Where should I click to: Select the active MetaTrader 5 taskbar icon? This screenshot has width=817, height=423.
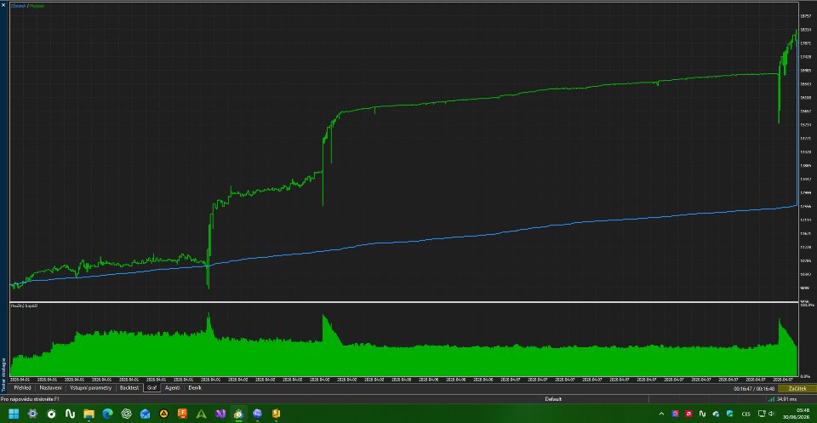(238, 414)
